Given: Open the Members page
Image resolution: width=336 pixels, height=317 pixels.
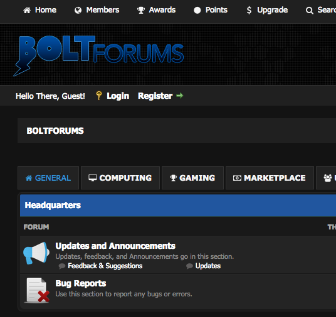Looking at the screenshot, I should (103, 10).
